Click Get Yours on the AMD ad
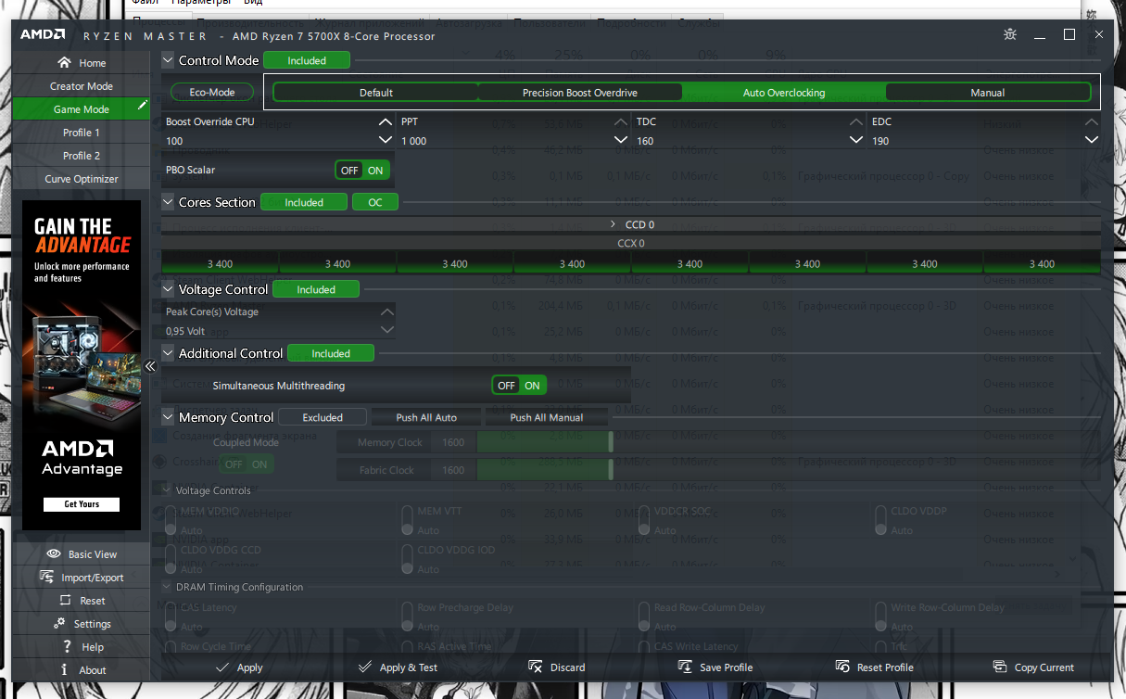Image resolution: width=1126 pixels, height=699 pixels. click(x=82, y=504)
